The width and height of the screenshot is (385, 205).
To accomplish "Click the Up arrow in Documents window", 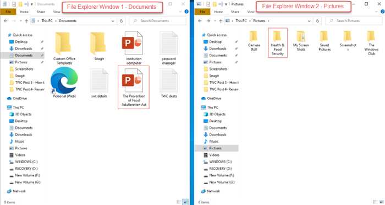I will (x=26, y=21).
